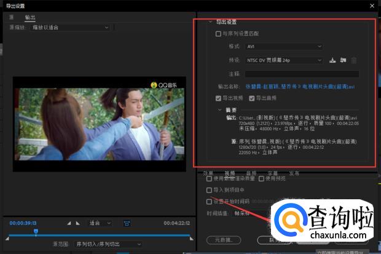The width and height of the screenshot is (381, 254).
Task: Collapse the 摘要 section chevron
Action: (219, 110)
